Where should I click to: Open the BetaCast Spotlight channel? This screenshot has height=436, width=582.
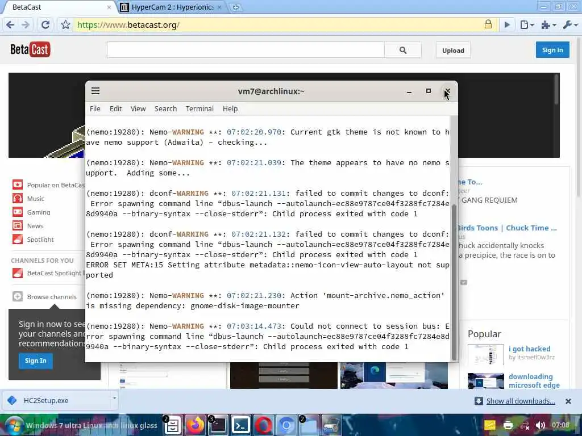coord(49,273)
